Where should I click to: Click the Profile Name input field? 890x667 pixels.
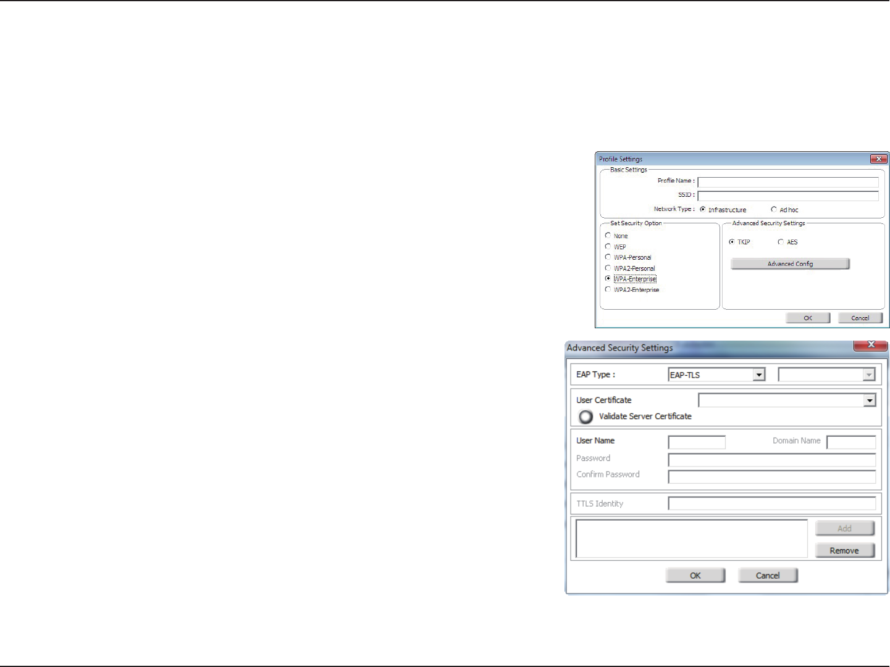pyautogui.click(x=788, y=182)
